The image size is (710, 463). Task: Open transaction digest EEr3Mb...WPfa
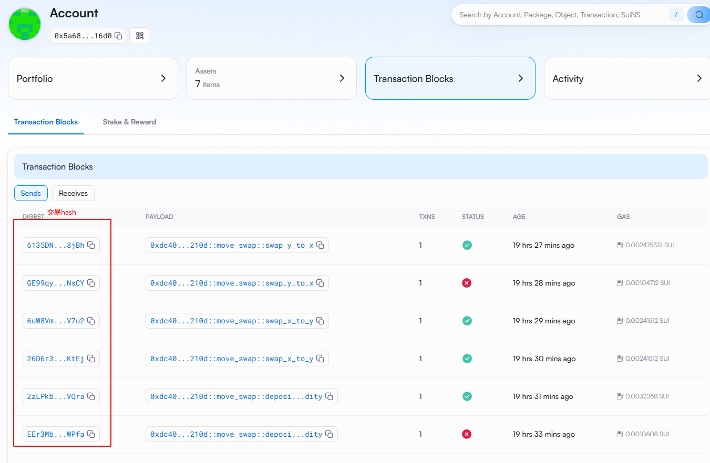pos(56,434)
